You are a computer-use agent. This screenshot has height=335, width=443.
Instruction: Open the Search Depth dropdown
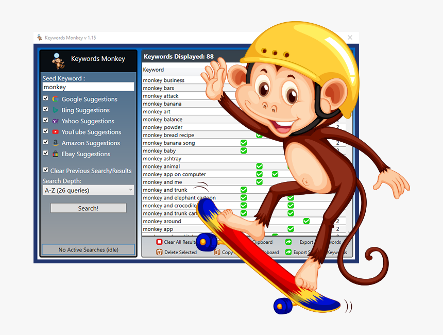pyautogui.click(x=131, y=190)
